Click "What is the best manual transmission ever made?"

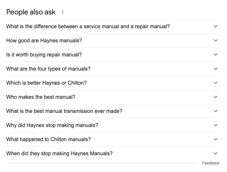point(64,111)
